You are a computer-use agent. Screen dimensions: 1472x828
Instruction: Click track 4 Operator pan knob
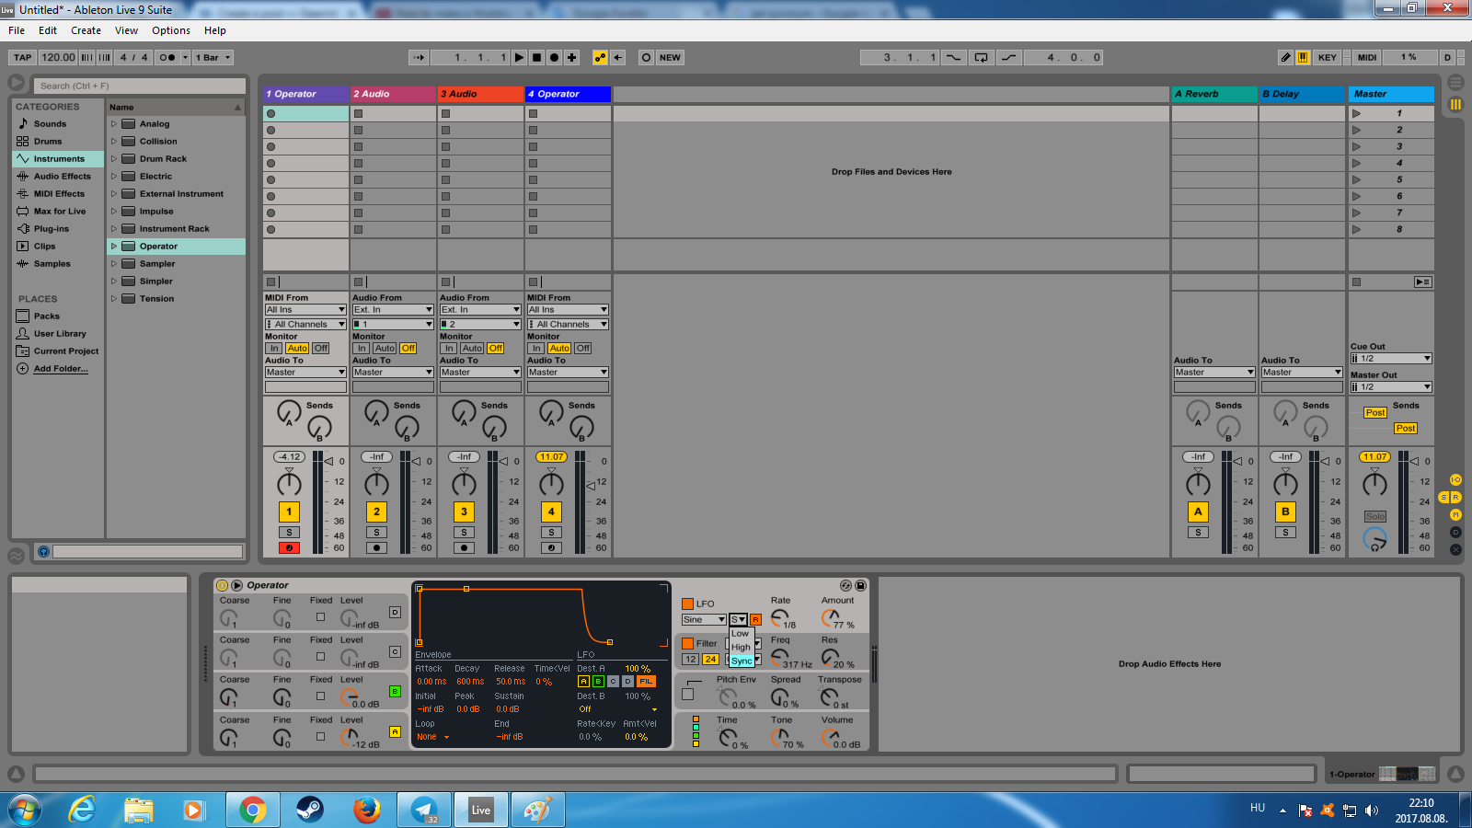tap(551, 484)
